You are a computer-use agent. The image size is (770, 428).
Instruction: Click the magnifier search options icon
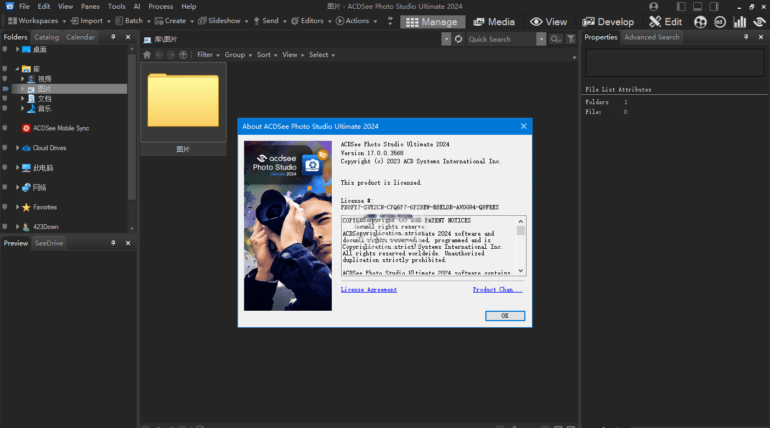556,39
